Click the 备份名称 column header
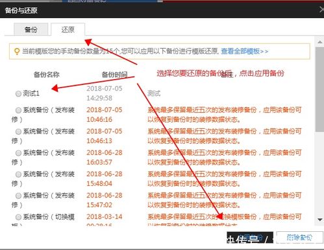Viewport: 324px width, 250px height. click(x=46, y=74)
